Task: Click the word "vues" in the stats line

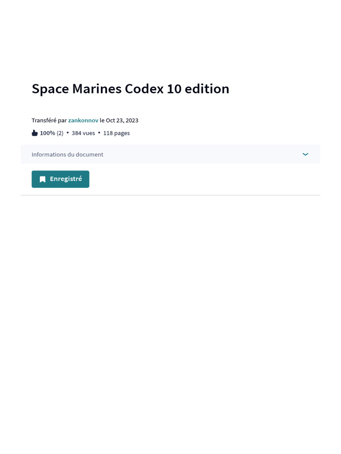Action: pos(89,133)
